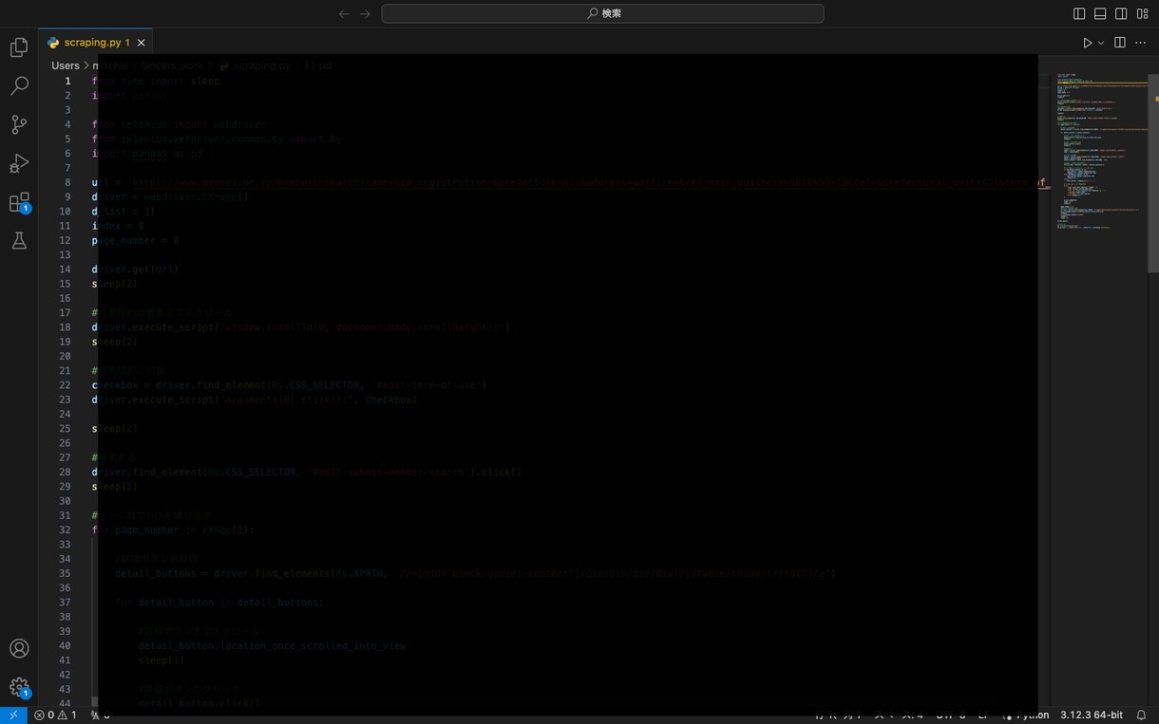
Task: Click line number 8 in the gutter
Action: 67,182
